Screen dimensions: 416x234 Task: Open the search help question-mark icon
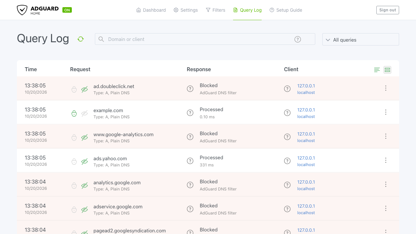pos(298,39)
